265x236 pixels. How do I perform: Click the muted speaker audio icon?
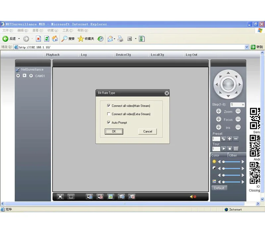[193, 197]
